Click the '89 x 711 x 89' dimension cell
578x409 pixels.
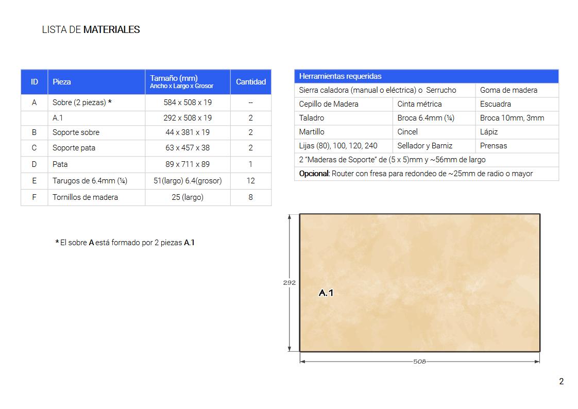[x=188, y=164]
